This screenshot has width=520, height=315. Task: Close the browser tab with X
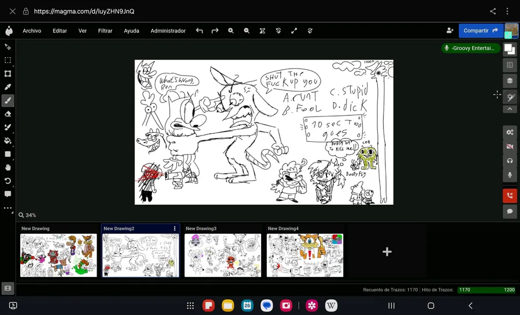13,12
